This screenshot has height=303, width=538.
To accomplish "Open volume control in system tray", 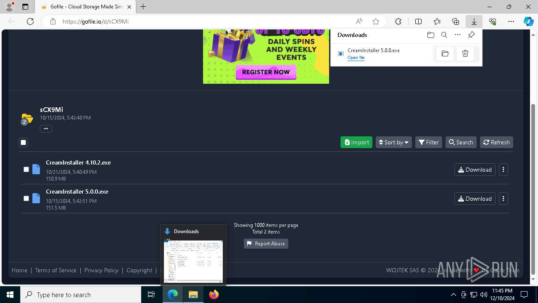I will [x=484, y=295].
